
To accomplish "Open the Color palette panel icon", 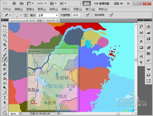I will [x=148, y=47].
